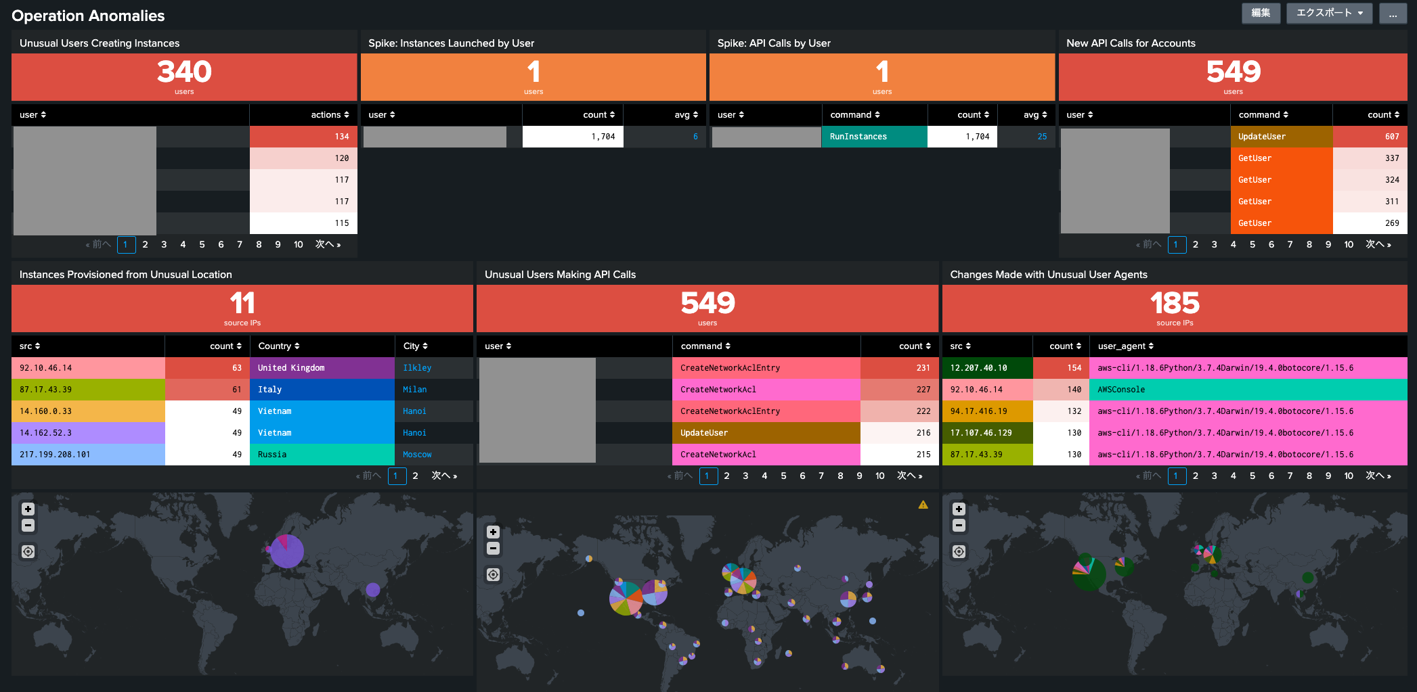Screen dimensions: 1417x692
Task: Click the 編集 edit button
Action: pos(1261,13)
